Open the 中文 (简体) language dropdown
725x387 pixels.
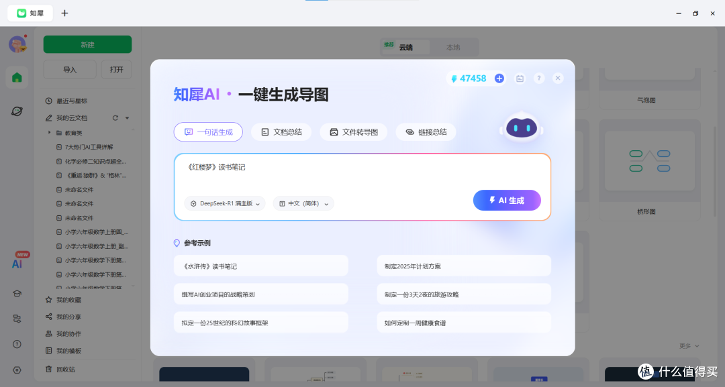tap(303, 204)
